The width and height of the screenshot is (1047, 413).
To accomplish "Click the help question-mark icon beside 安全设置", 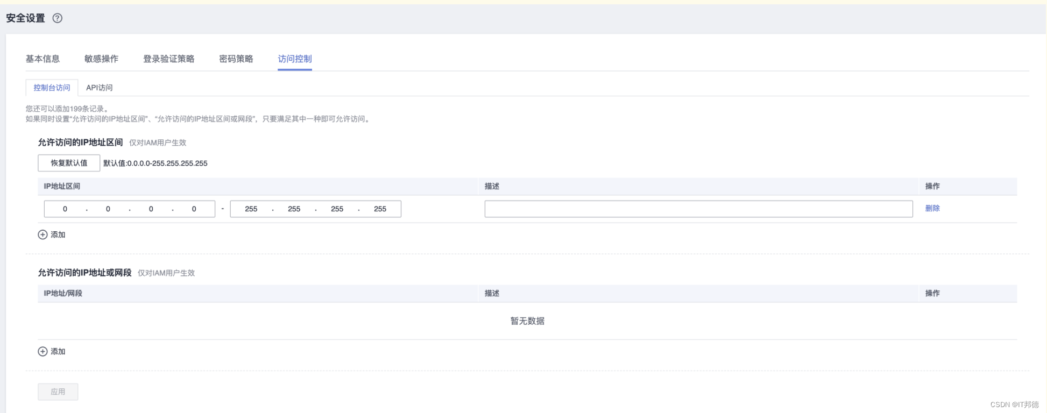I will coord(58,18).
